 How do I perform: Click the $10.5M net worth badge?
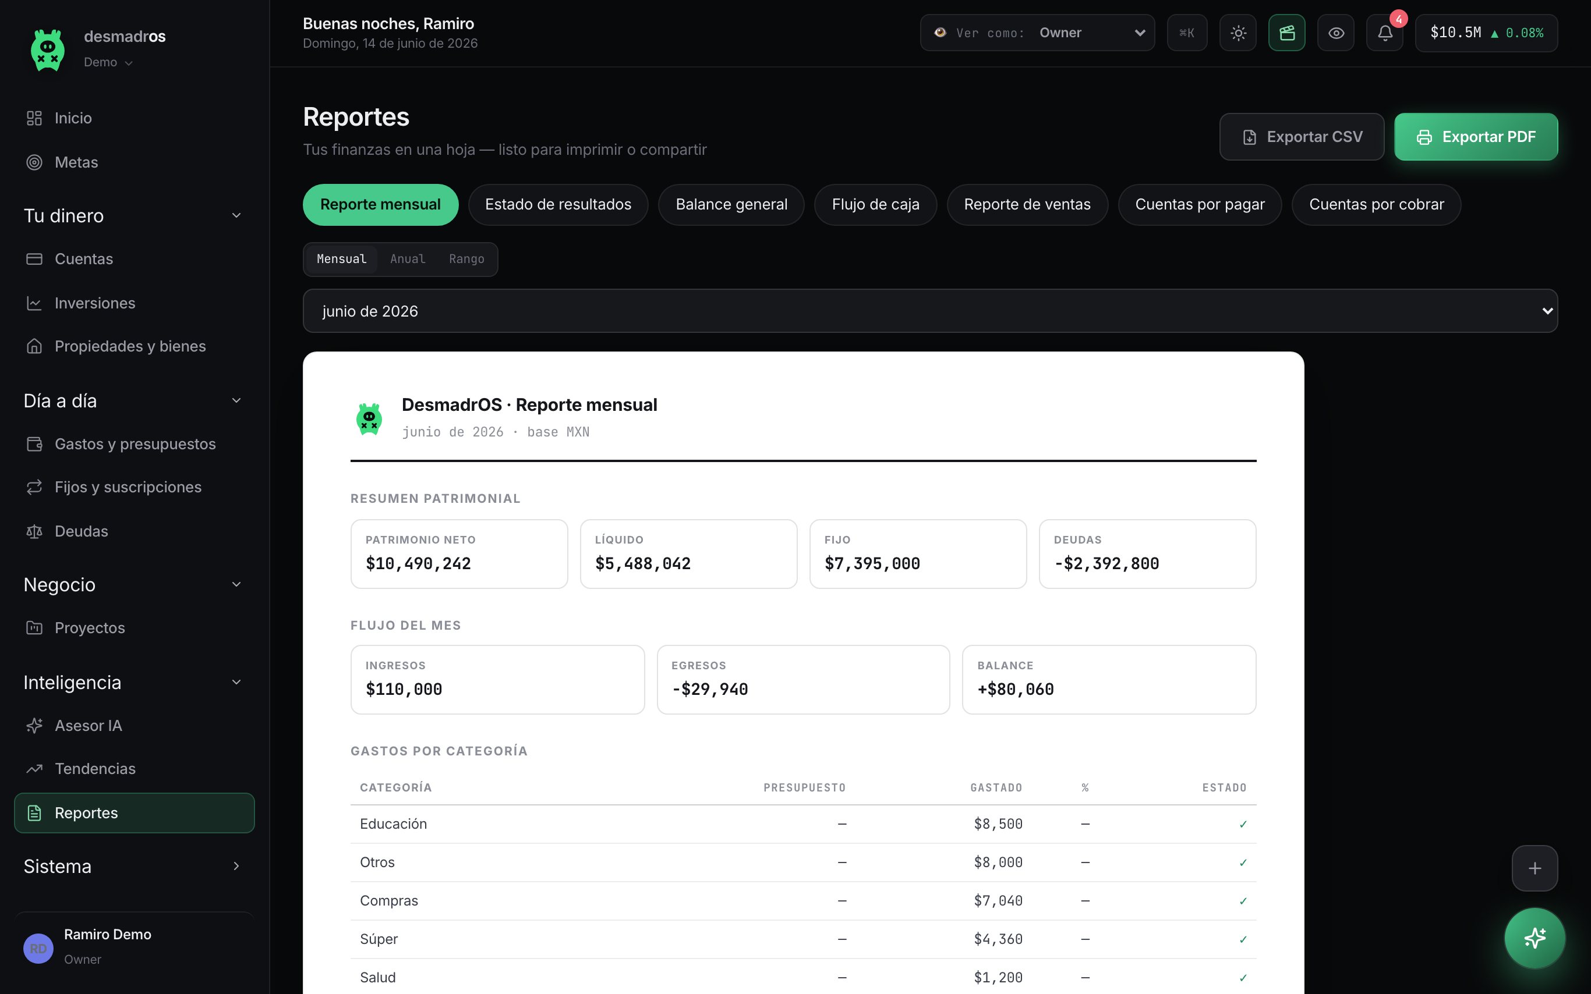[1486, 33]
